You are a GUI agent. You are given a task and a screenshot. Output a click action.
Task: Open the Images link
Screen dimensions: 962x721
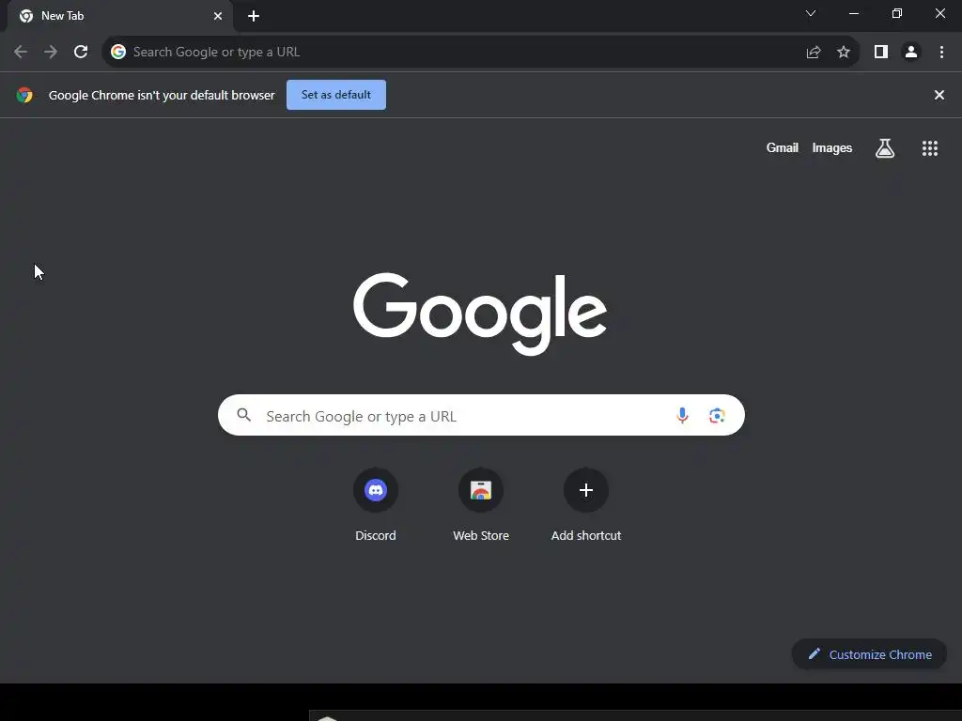832,147
